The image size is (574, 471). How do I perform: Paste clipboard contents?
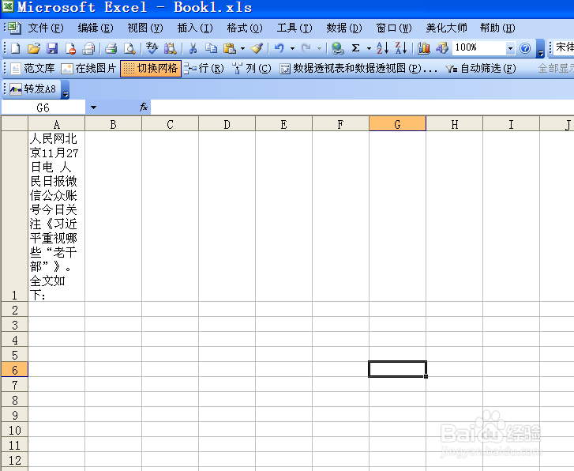(230, 48)
